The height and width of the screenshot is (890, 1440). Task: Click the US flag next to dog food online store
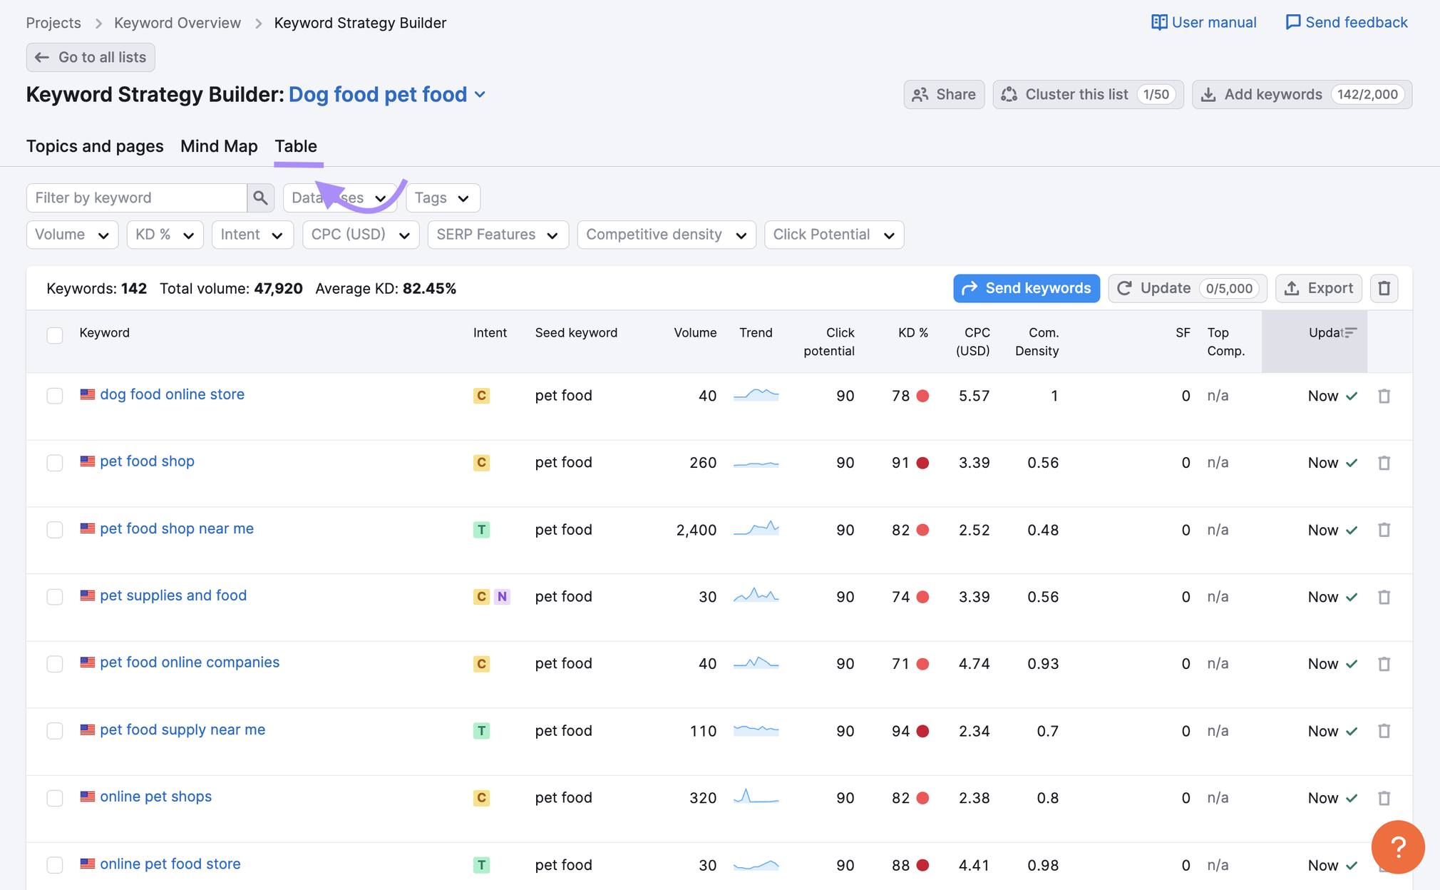pyautogui.click(x=88, y=394)
